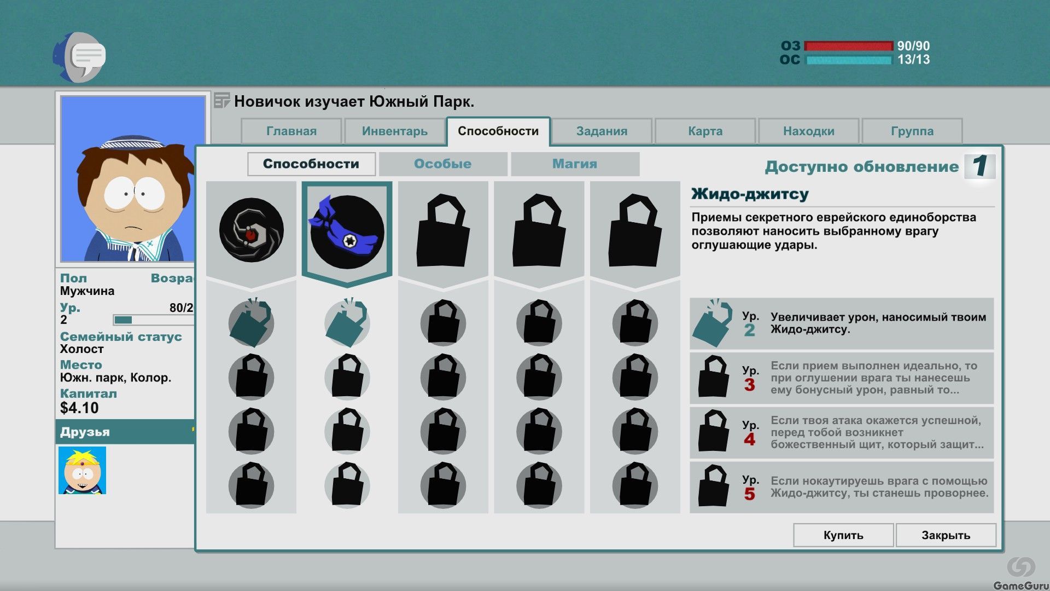Image resolution: width=1050 pixels, height=591 pixels.
Task: Select the Особые sub-tab
Action: 443,164
